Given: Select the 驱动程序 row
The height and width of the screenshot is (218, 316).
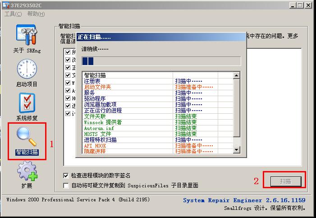Looking at the screenshot, I should 158,99.
